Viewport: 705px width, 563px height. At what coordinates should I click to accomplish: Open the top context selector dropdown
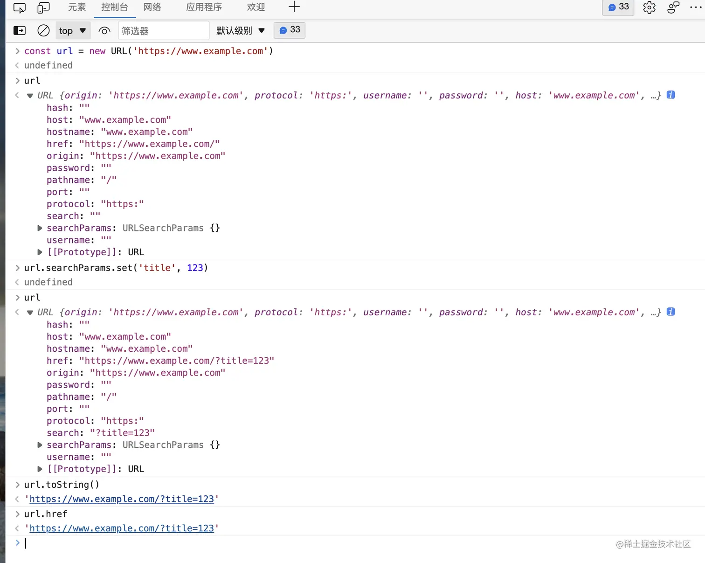tap(73, 31)
